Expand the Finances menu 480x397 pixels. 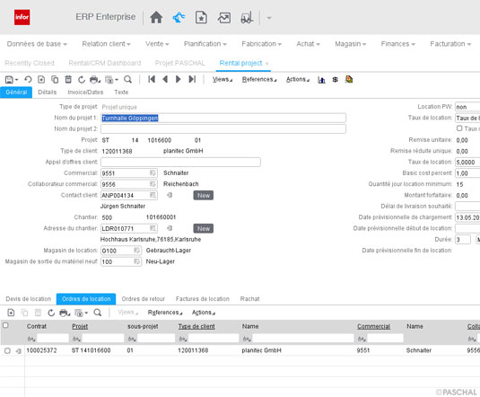tap(398, 44)
